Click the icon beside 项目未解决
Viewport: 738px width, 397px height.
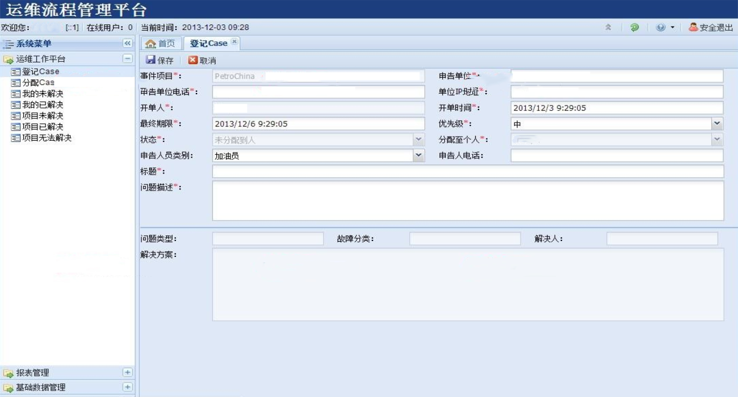(x=16, y=116)
